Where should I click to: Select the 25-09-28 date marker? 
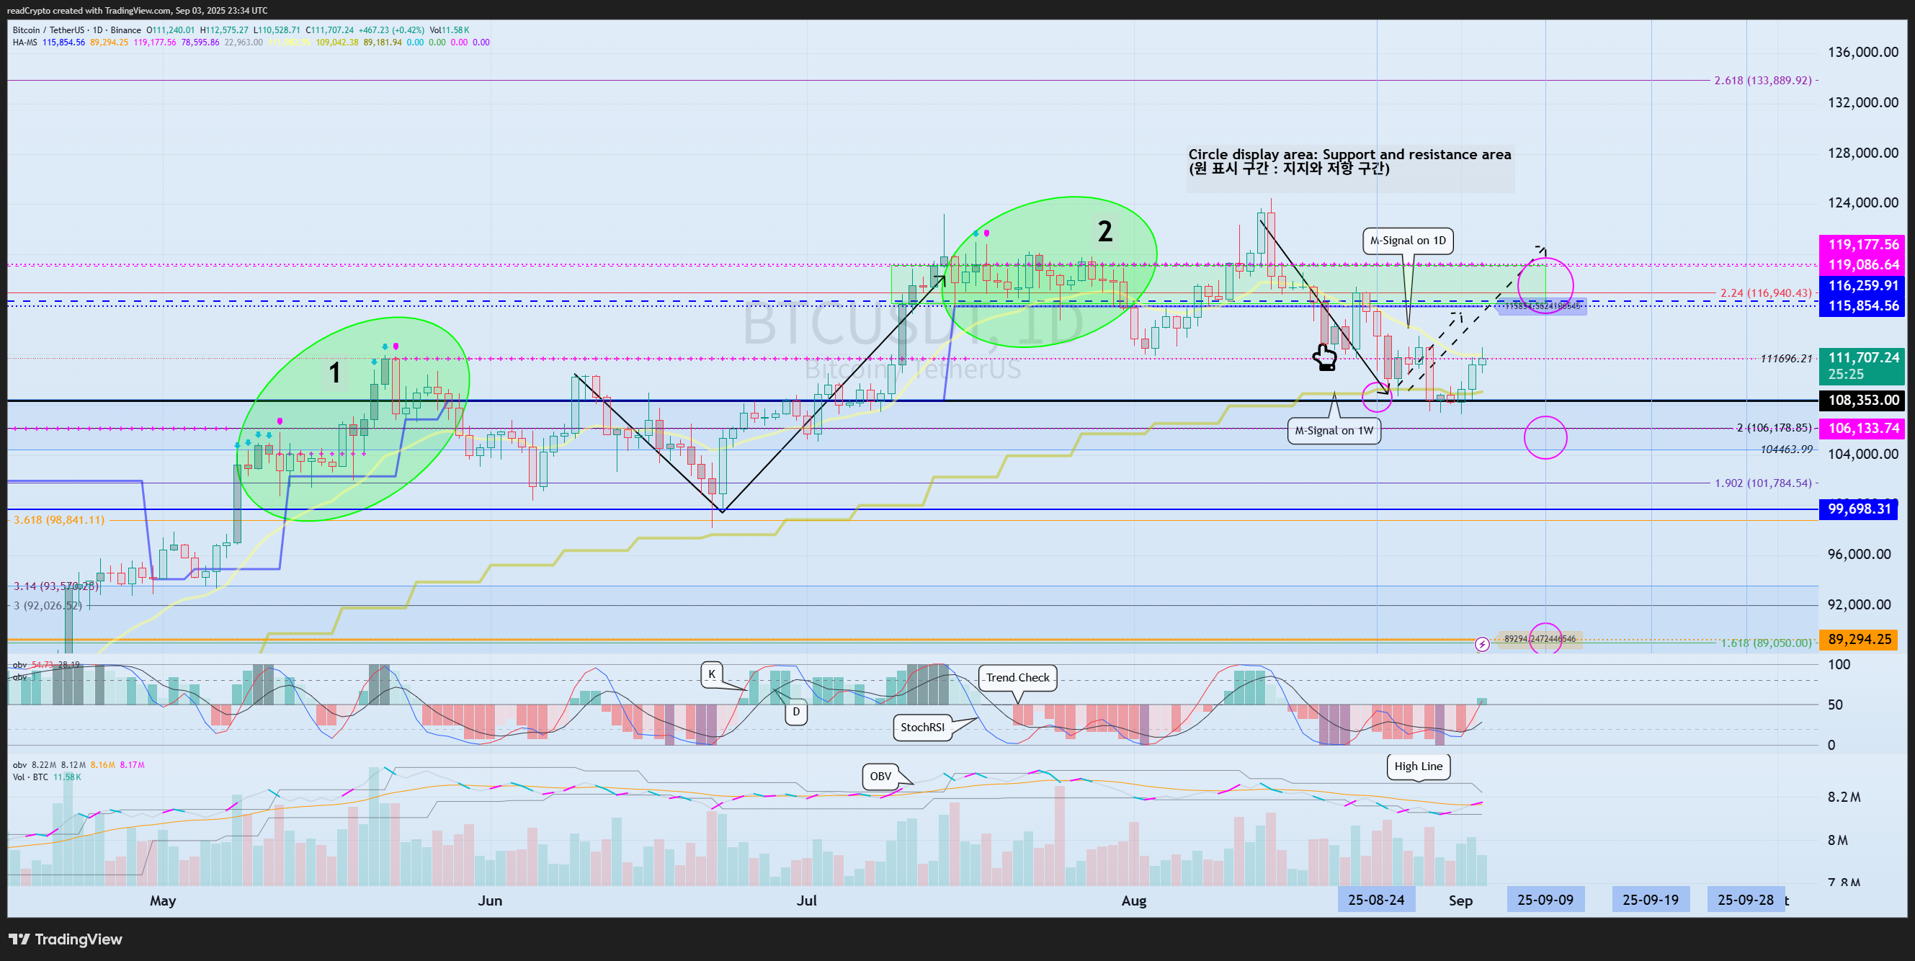(1746, 900)
